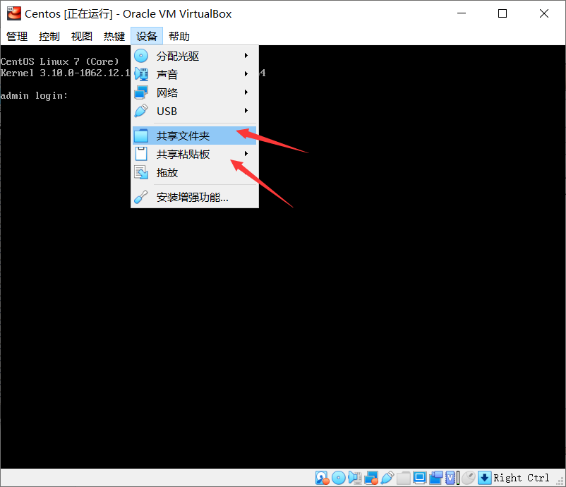This screenshot has height=487, width=566.
Task: Select 共享文件夹 menu entry
Action: point(195,136)
